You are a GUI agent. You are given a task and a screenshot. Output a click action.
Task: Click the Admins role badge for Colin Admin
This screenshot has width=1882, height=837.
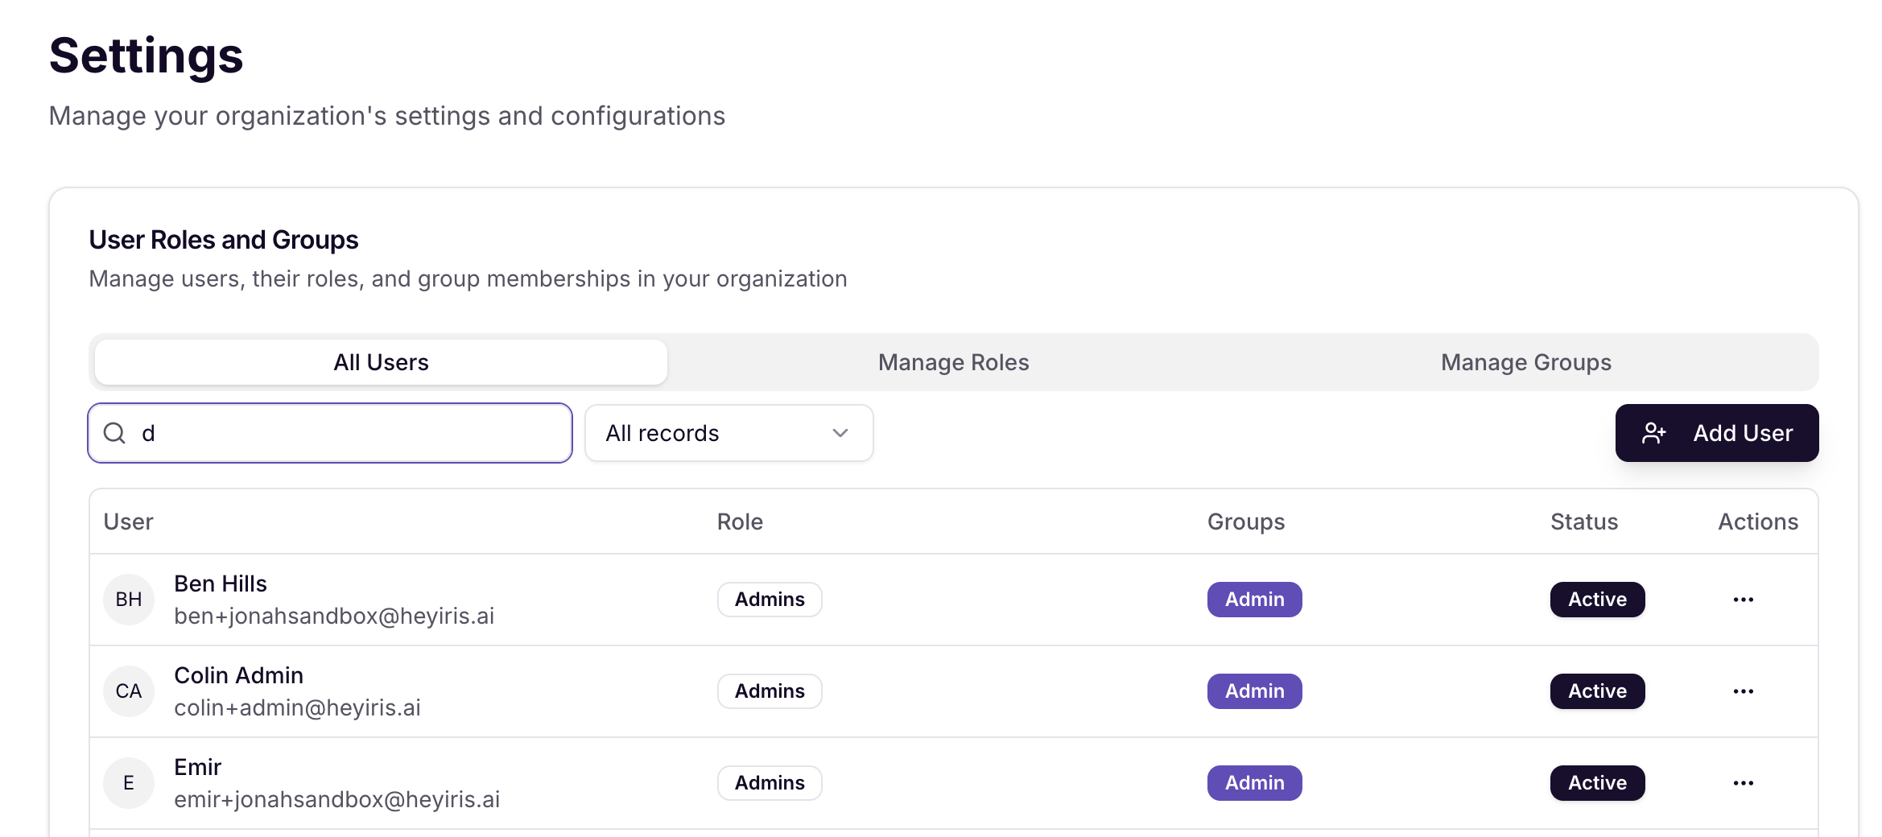pos(770,691)
